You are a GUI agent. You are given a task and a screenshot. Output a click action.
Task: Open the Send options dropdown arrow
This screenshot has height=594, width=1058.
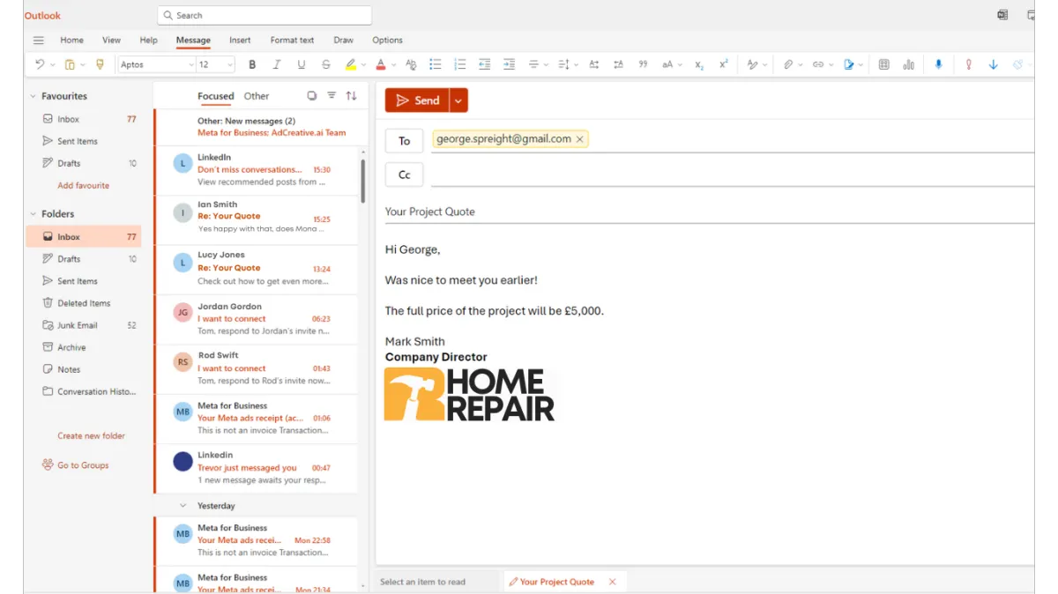coord(458,100)
